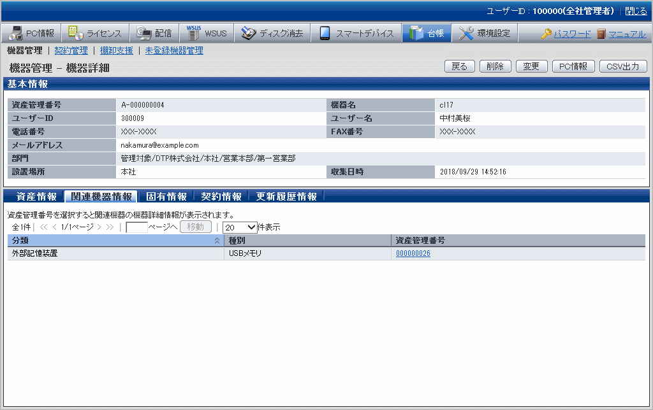The height and width of the screenshot is (410, 653).
Task: Select asset number A-000000004
Action: pyautogui.click(x=142, y=105)
